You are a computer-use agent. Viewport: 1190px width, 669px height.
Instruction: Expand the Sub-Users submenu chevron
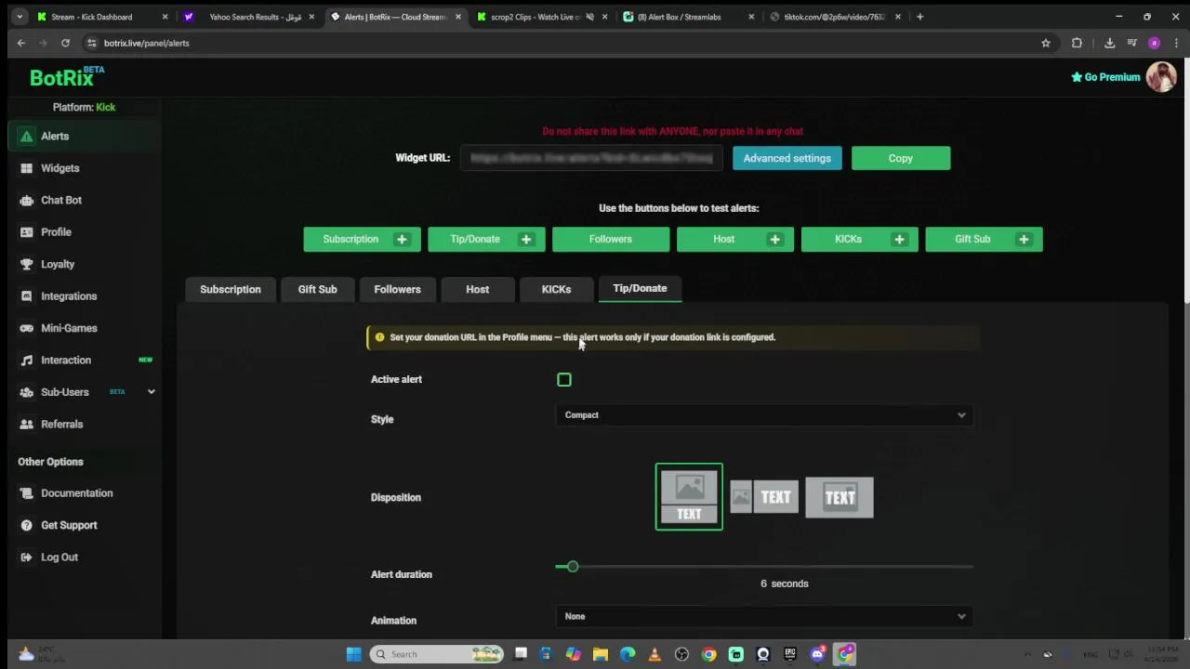tap(151, 392)
